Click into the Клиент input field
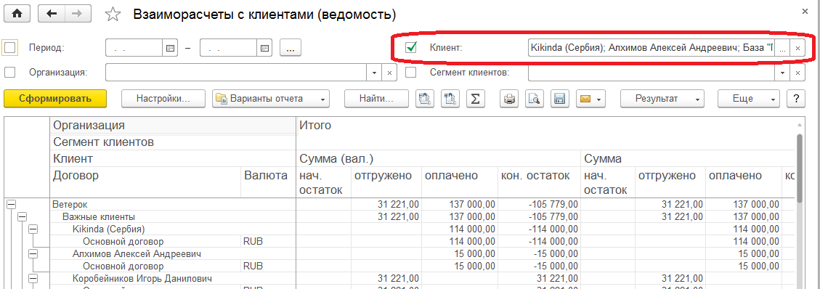The height and width of the screenshot is (289, 820). [x=651, y=48]
